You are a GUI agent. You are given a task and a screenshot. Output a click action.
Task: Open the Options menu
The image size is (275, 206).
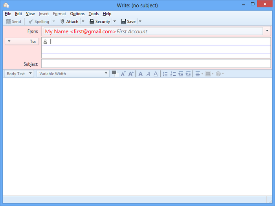click(x=77, y=14)
